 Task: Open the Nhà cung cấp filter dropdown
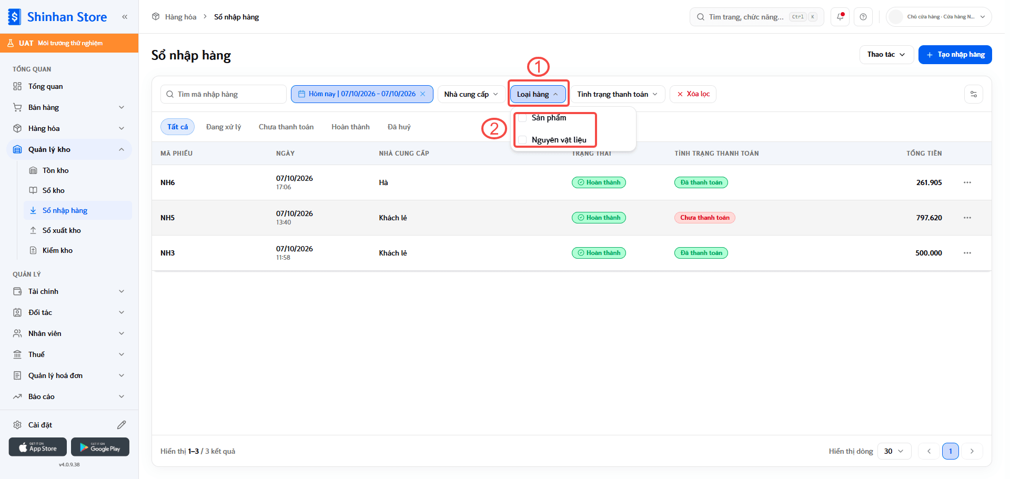click(x=471, y=94)
